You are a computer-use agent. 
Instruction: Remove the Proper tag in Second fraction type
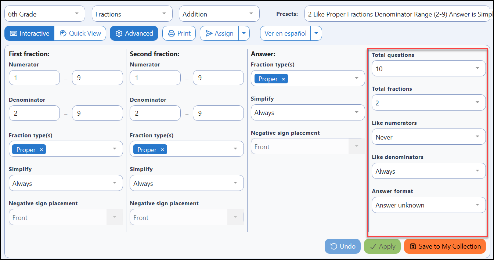tap(162, 150)
